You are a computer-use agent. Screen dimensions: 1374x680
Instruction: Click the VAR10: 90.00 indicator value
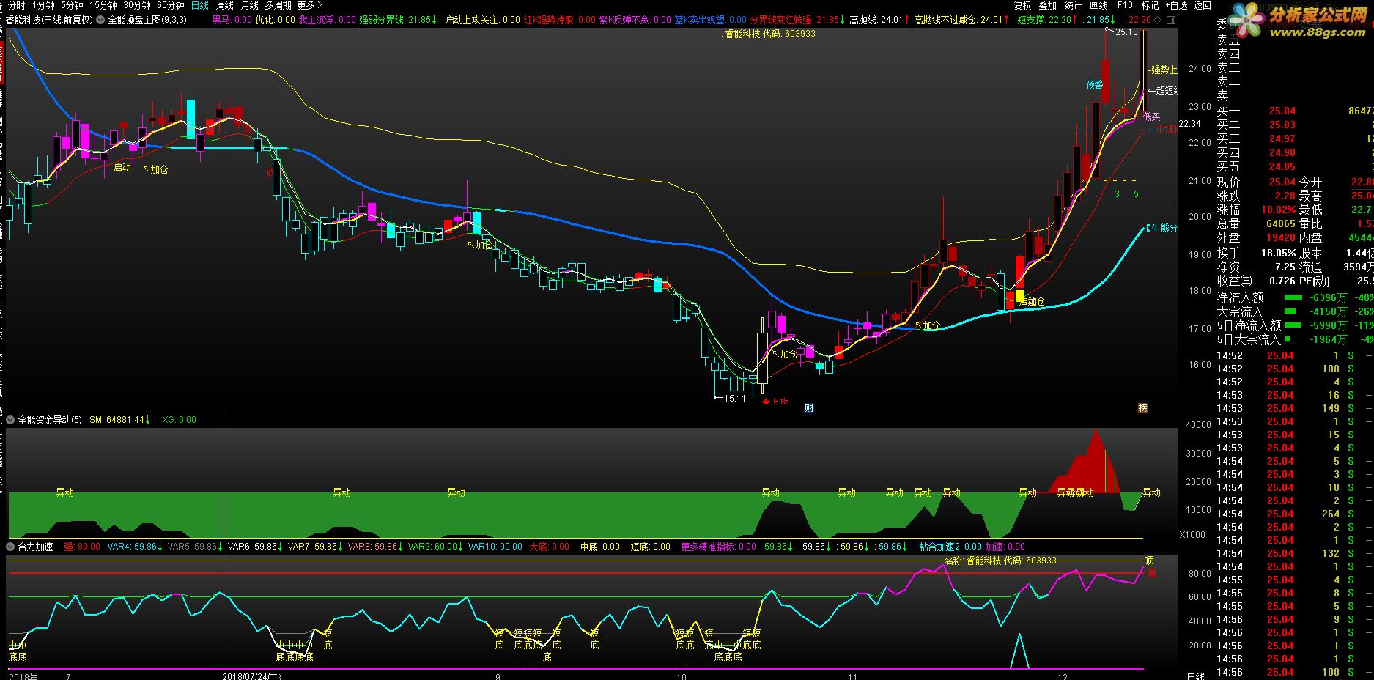(495, 547)
